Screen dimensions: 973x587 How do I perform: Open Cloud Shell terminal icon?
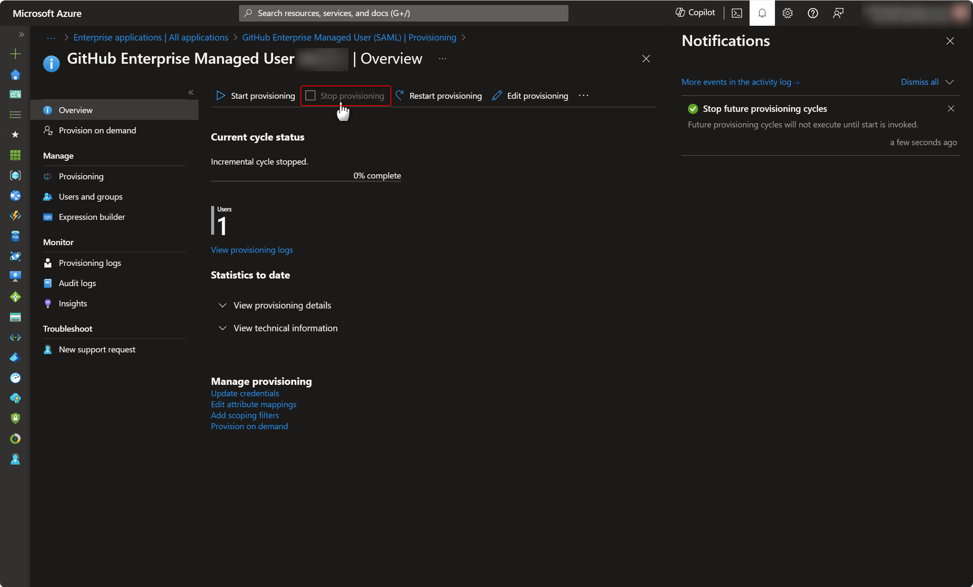737,13
